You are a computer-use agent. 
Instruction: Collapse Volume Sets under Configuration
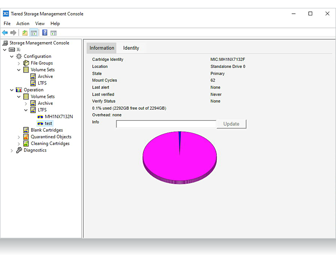(19, 70)
